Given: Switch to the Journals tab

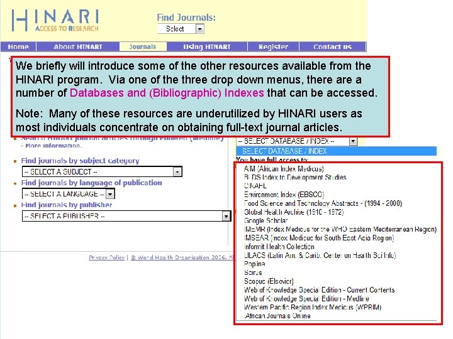Looking at the screenshot, I should pyautogui.click(x=143, y=46).
